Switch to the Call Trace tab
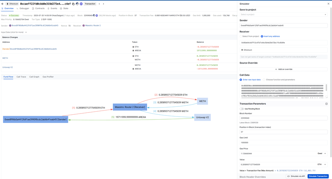Screen dimensions: 332x179 point(21,77)
